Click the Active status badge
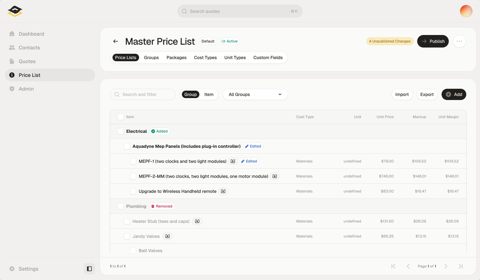The width and height of the screenshot is (480, 280). (x=230, y=41)
